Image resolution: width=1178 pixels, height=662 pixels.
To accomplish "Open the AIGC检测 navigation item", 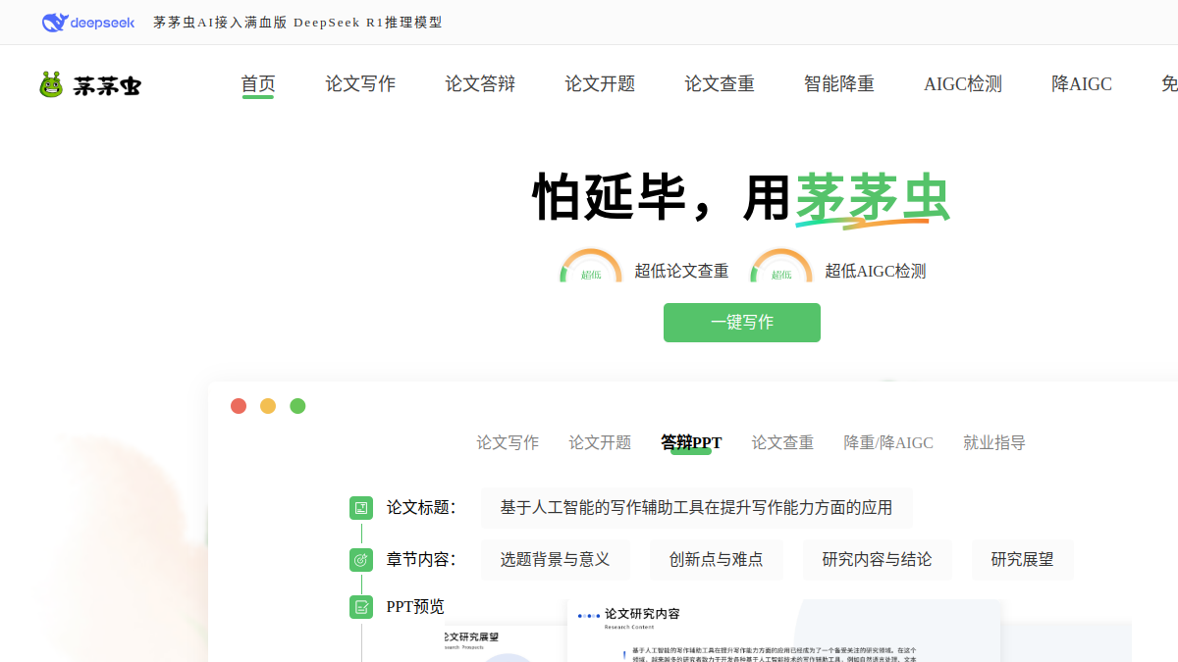I will coord(963,84).
